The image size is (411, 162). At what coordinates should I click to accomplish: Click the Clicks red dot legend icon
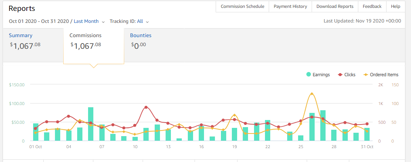(339, 75)
